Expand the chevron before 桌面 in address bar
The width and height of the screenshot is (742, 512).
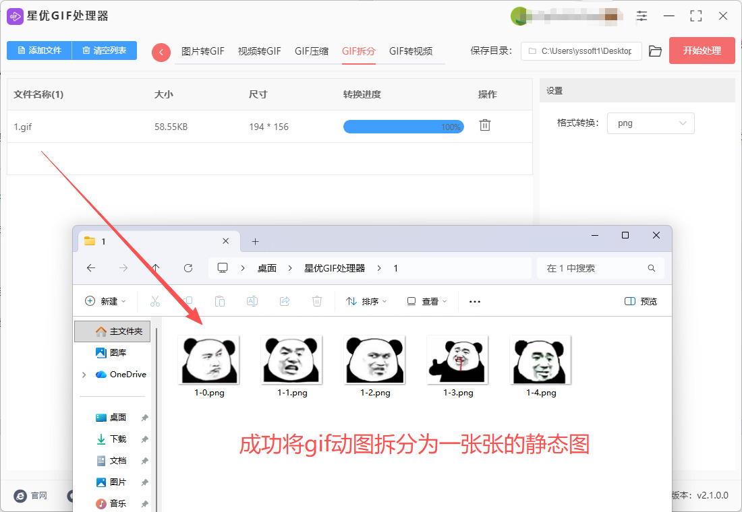point(243,268)
